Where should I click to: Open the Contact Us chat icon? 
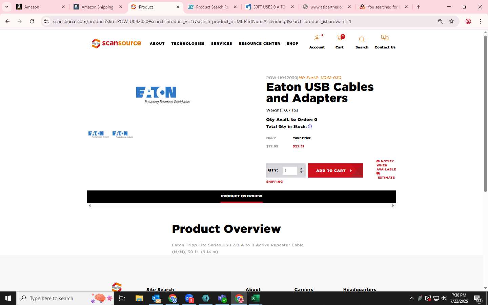tap(385, 38)
